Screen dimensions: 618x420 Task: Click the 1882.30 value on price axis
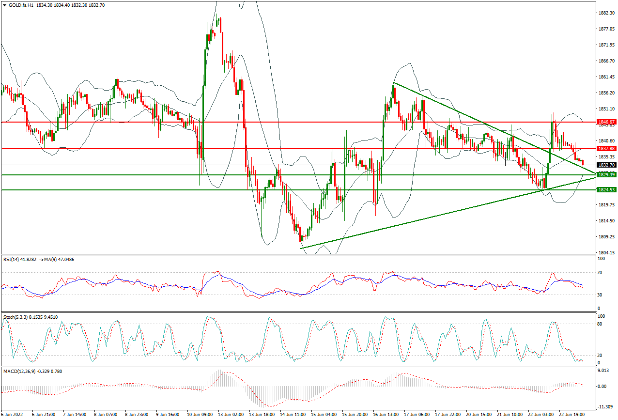click(606, 13)
